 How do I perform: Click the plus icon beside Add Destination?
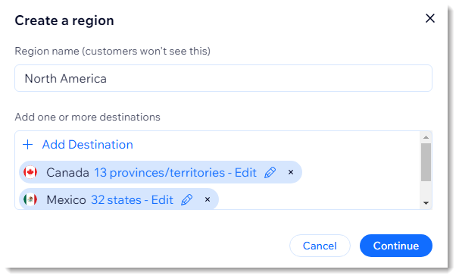[x=28, y=145]
